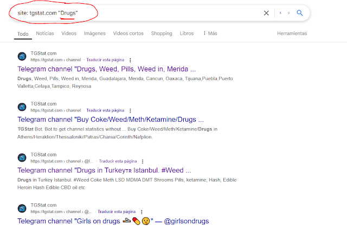Translate the Merida result page

(x=105, y=60)
